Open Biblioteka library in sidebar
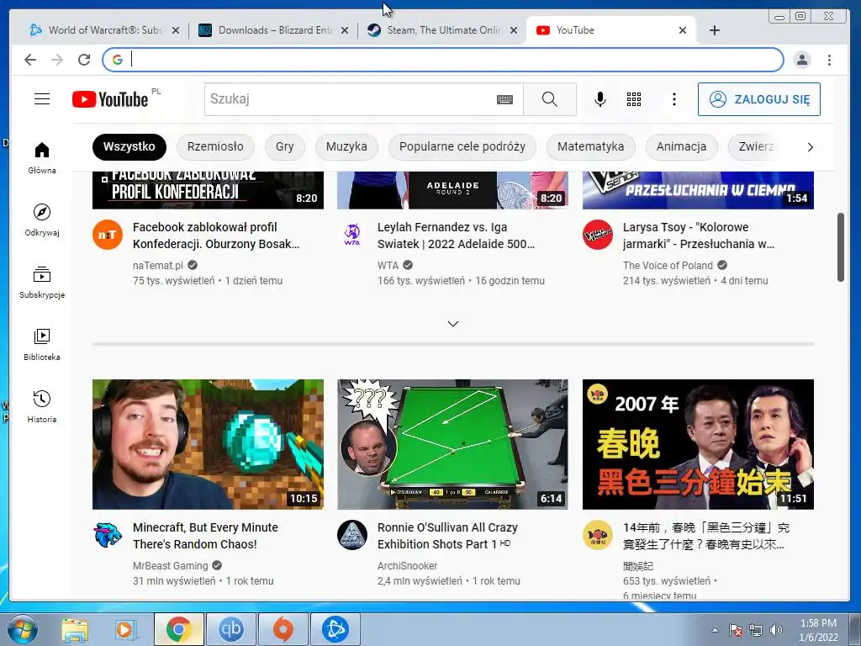 [x=42, y=344]
